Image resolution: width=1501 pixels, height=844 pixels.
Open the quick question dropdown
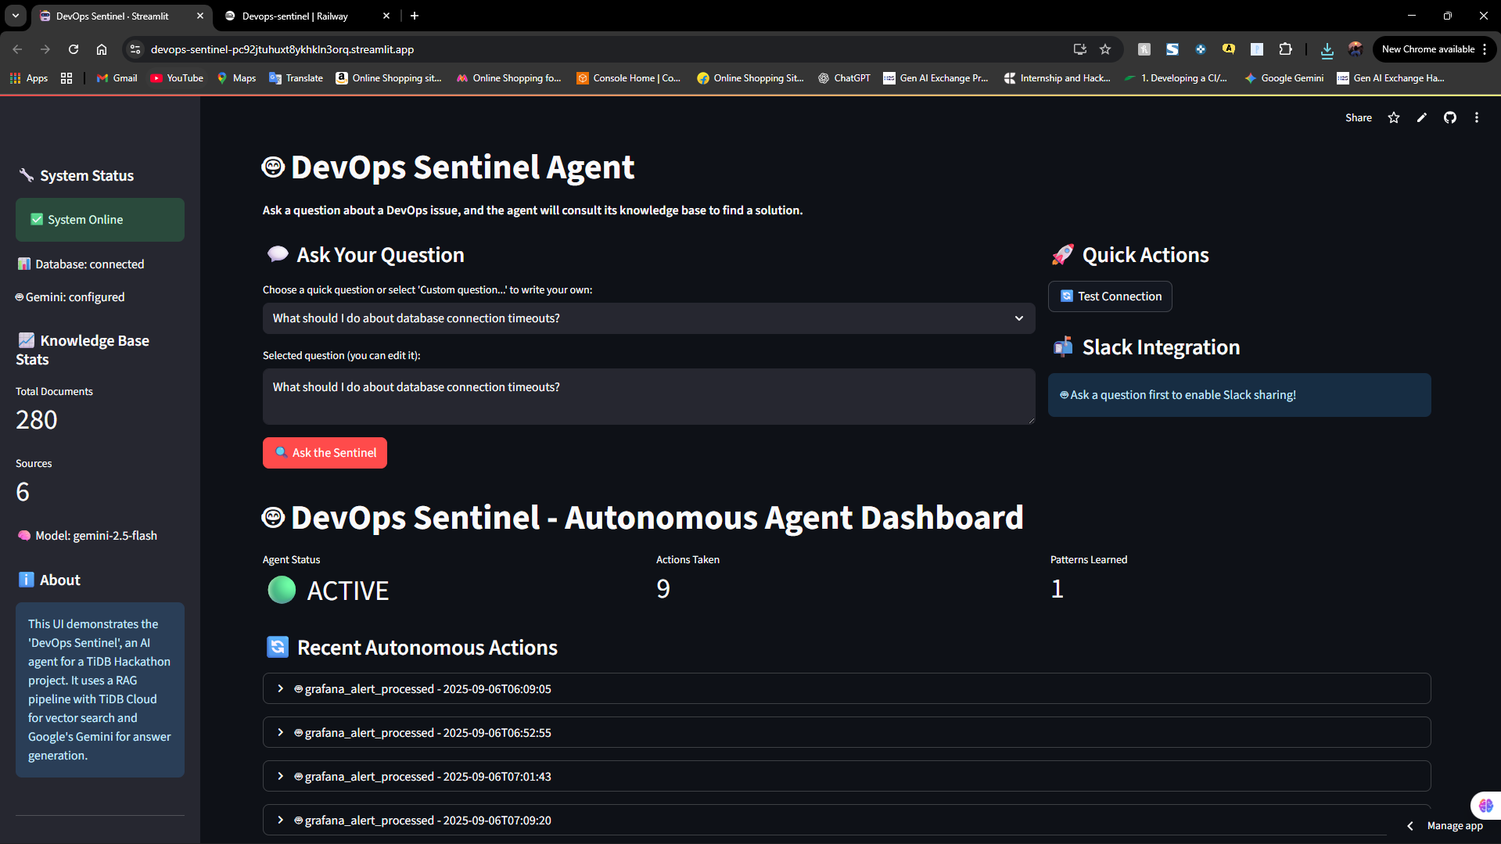648,318
